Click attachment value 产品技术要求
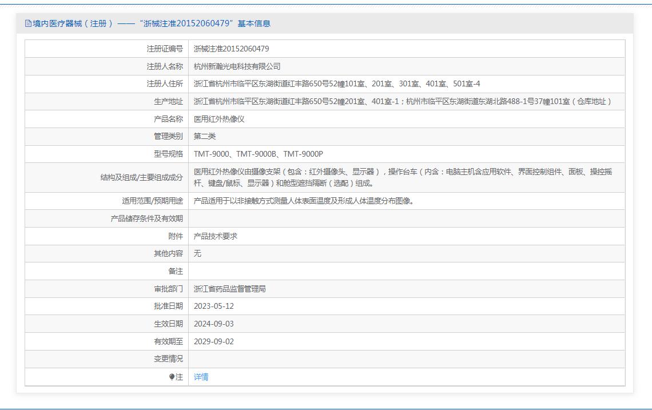Image resolution: width=652 pixels, height=410 pixels. pos(215,236)
